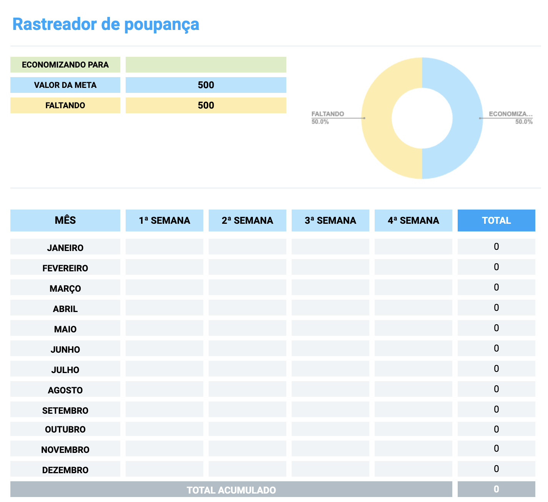548x502 pixels.
Task: Click the DEZEMBRO total cell showing 0
Action: click(497, 469)
